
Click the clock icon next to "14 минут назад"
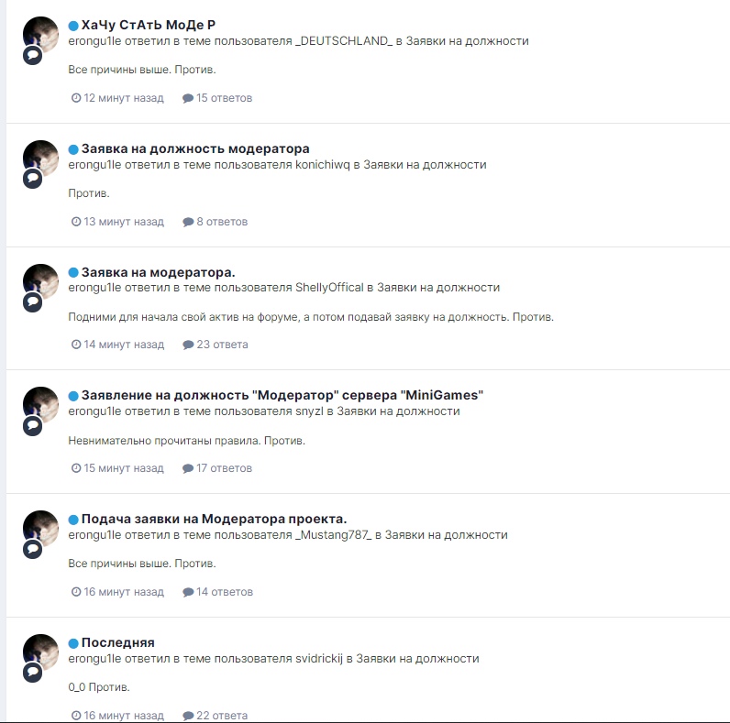[76, 345]
